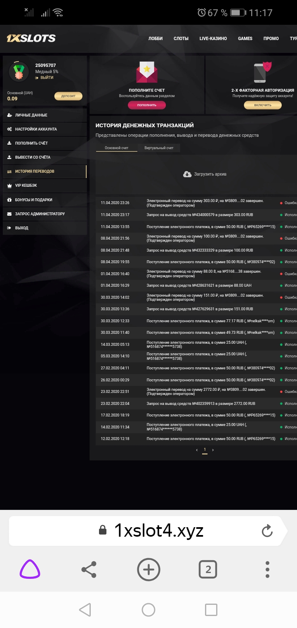Go to previous page arrow
The width and height of the screenshot is (297, 628).
click(197, 450)
